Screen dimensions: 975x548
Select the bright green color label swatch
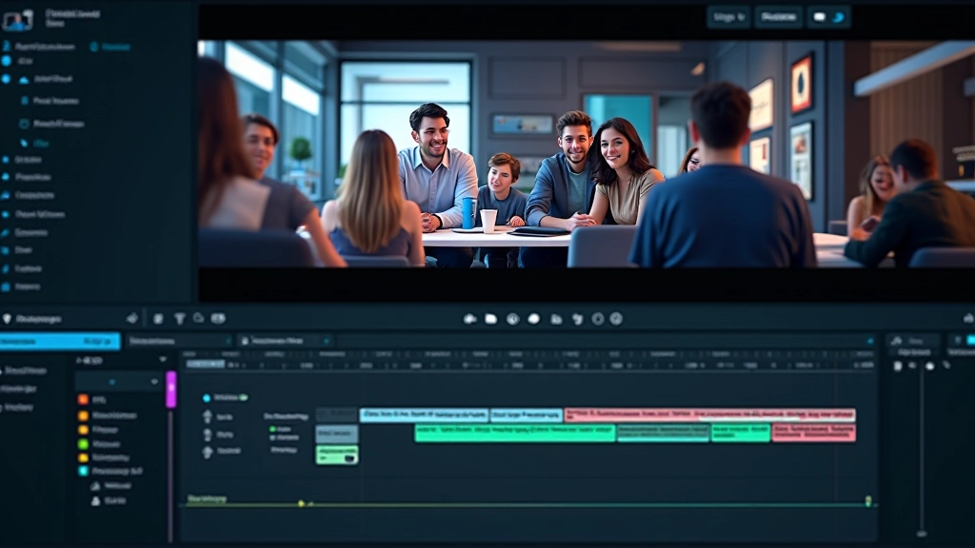tap(83, 443)
